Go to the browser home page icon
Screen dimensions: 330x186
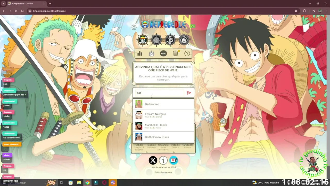pos(22,11)
